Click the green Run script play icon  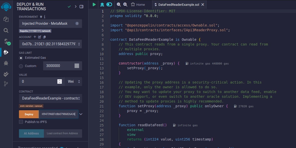94,4
